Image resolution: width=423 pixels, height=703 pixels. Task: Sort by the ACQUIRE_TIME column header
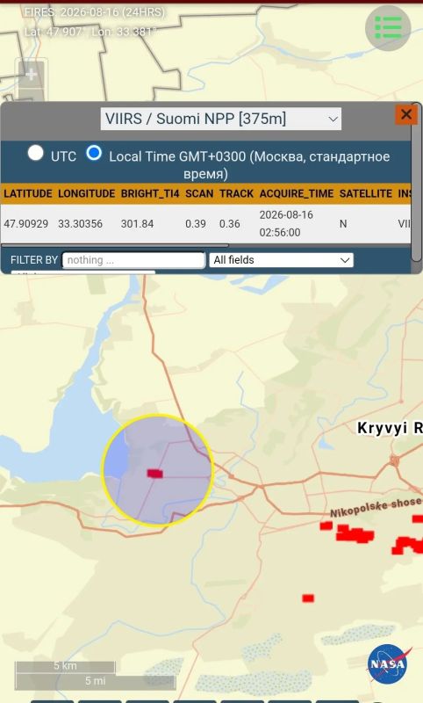297,193
